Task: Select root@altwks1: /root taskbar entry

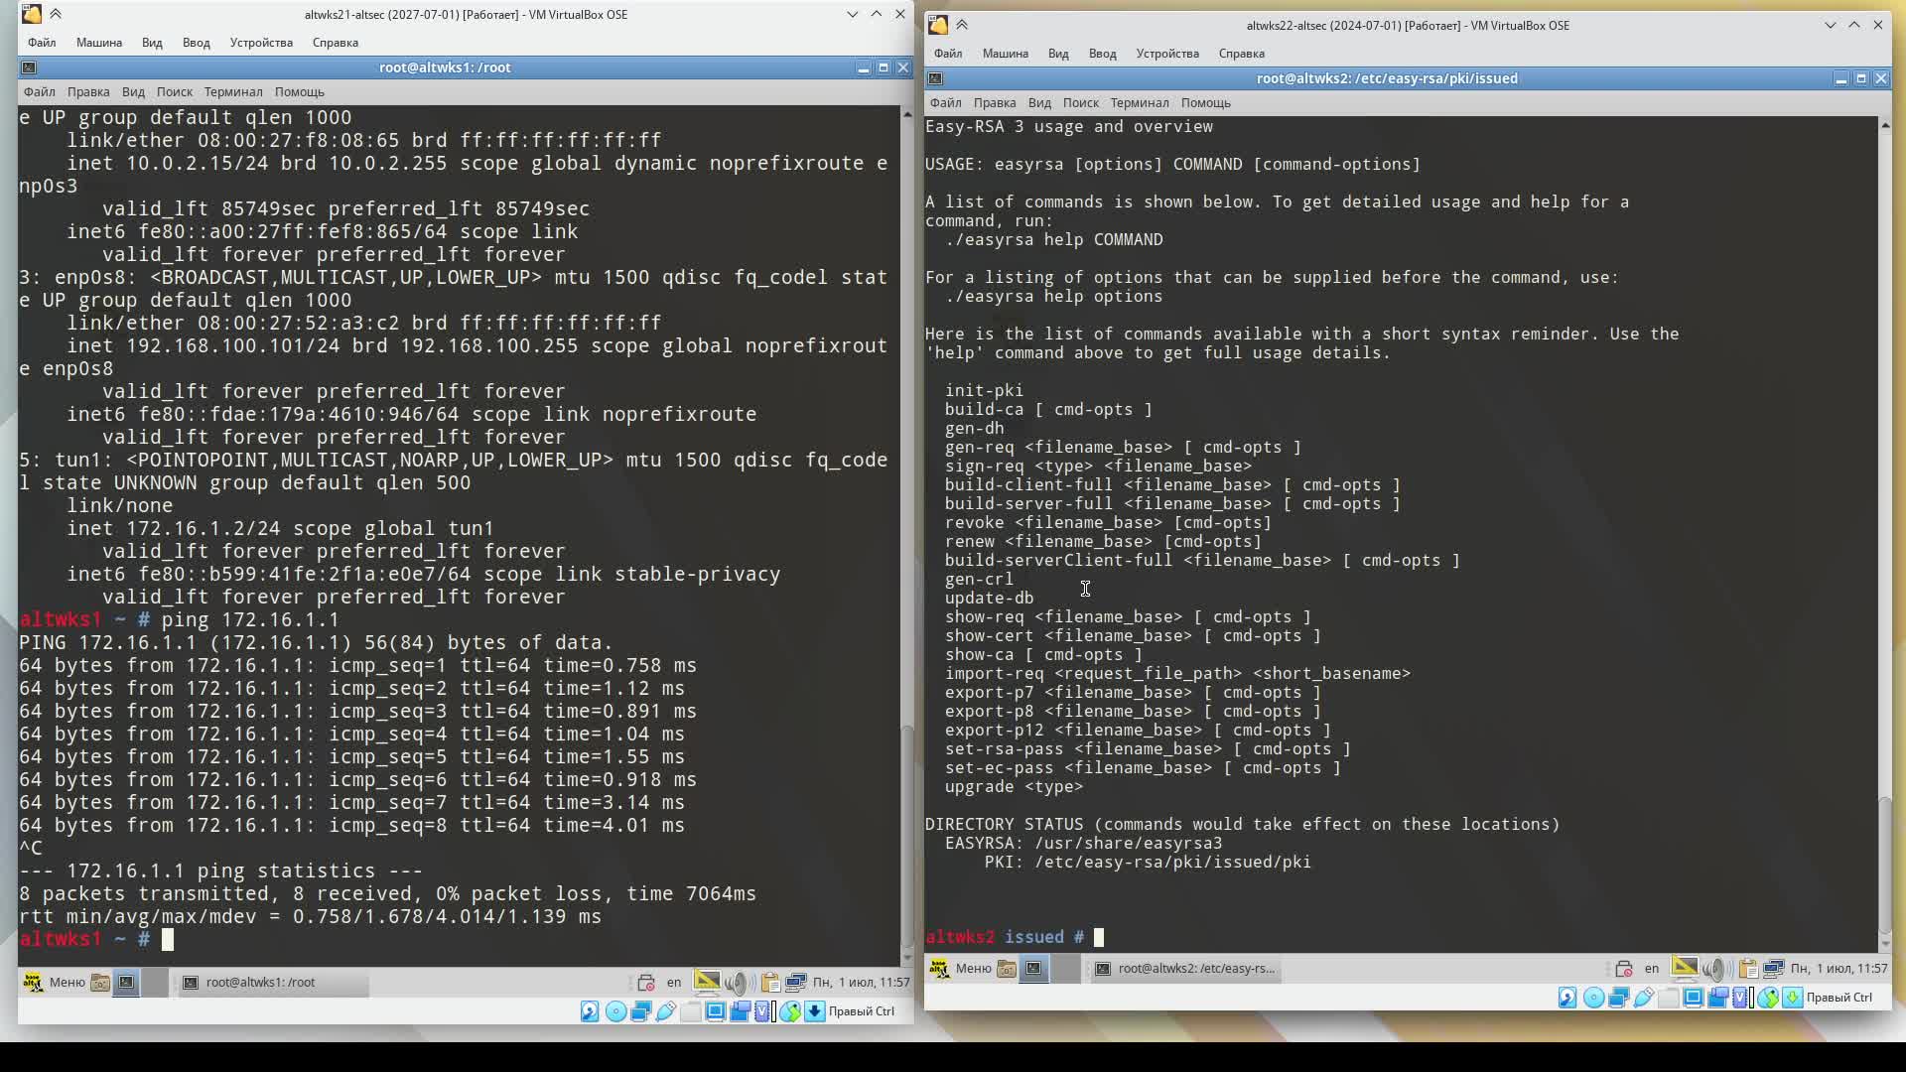Action: (x=272, y=982)
